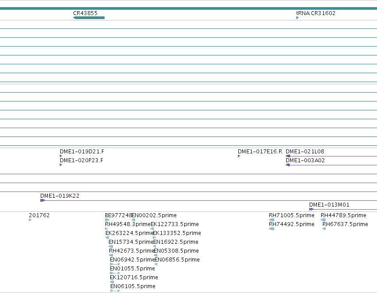
Task: Select DME1-020P23.F label
Action: 82,160
